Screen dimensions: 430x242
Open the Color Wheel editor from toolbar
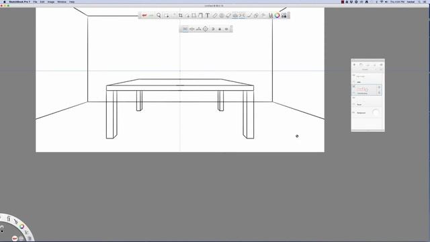[277, 15]
